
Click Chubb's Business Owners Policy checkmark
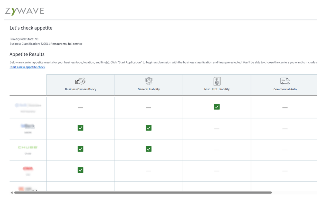coord(80,149)
